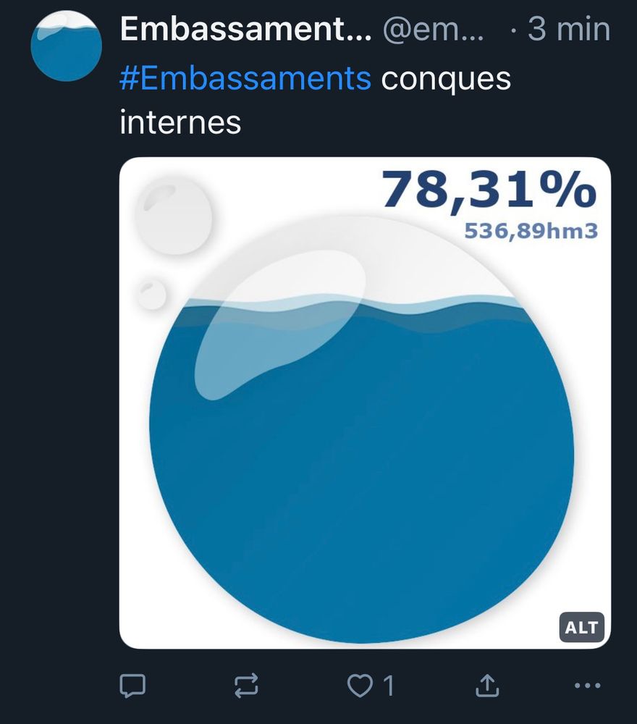Tap the like count number 1
This screenshot has width=637, height=724.
[x=389, y=686]
